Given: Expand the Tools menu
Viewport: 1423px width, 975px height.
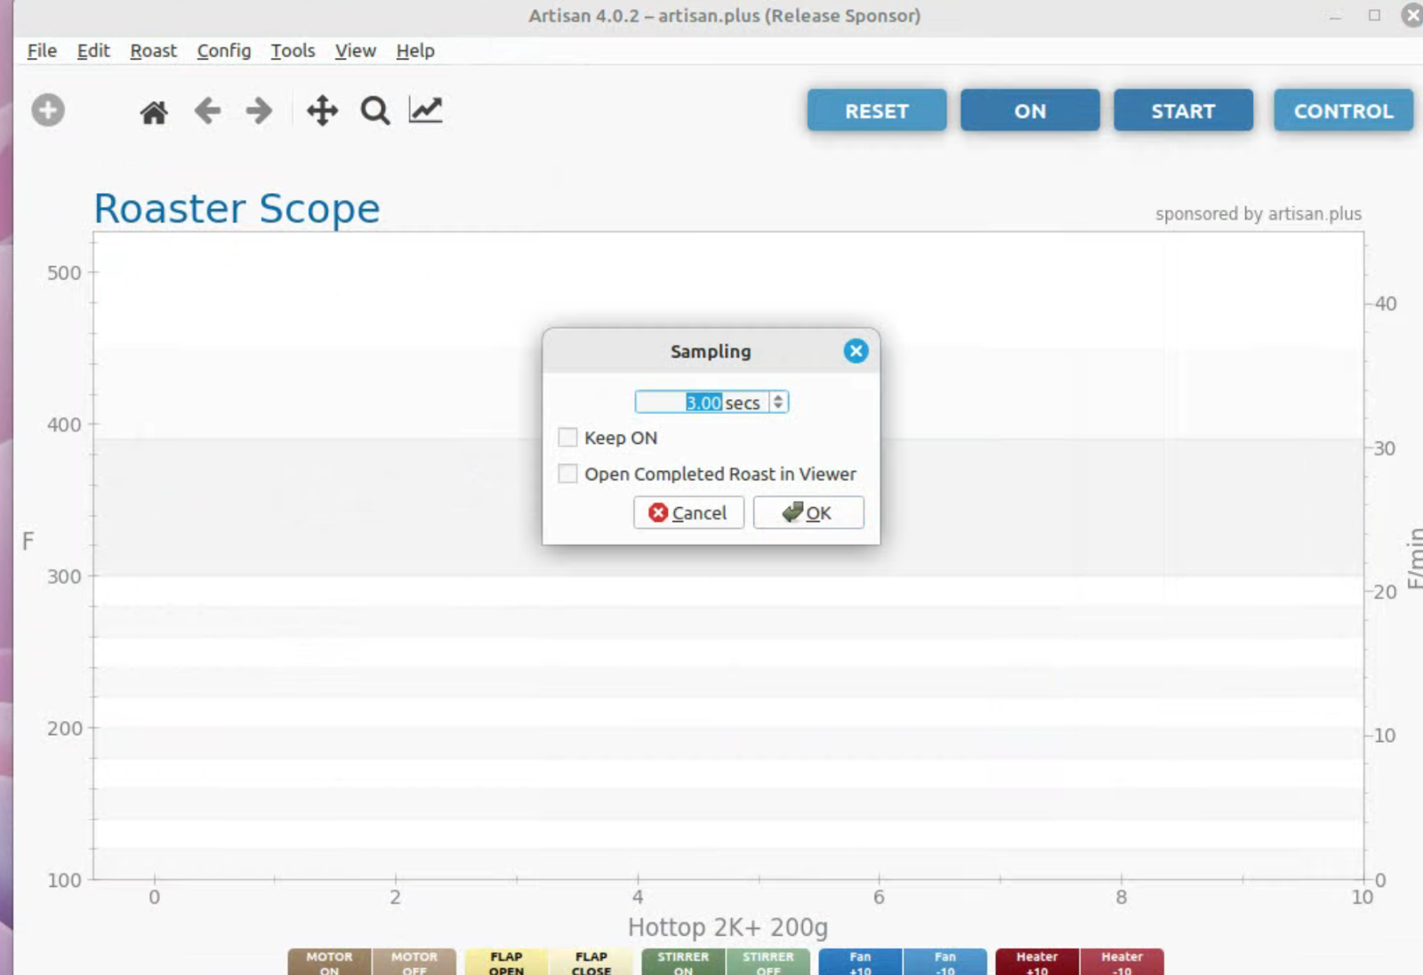Looking at the screenshot, I should 293,51.
